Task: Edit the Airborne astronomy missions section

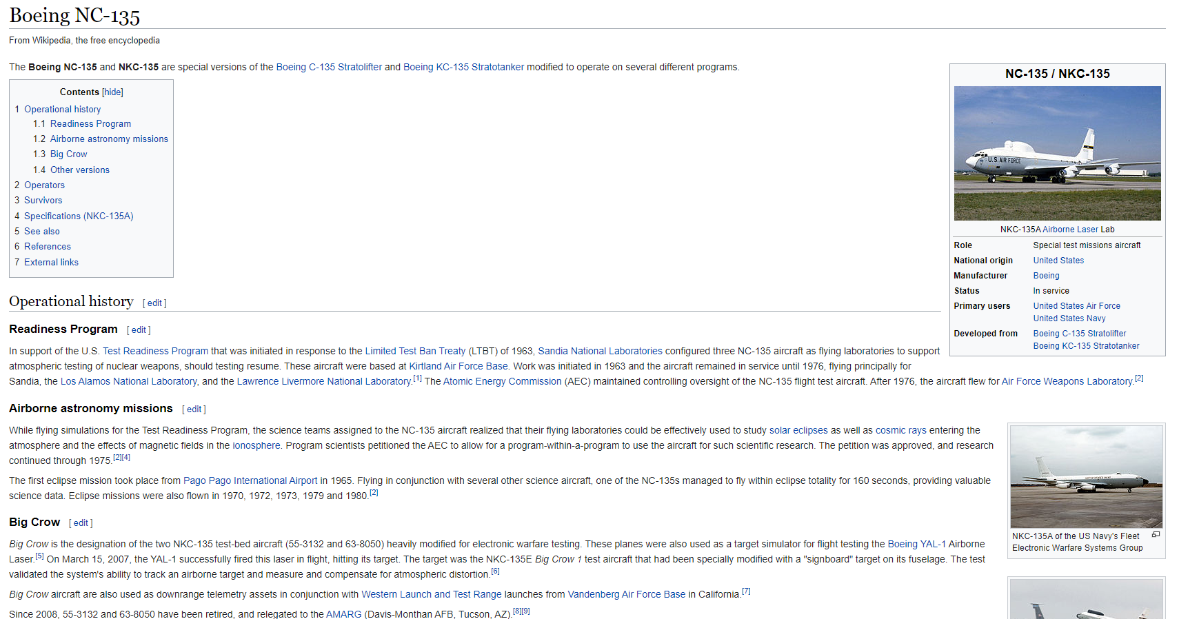Action: pos(194,409)
